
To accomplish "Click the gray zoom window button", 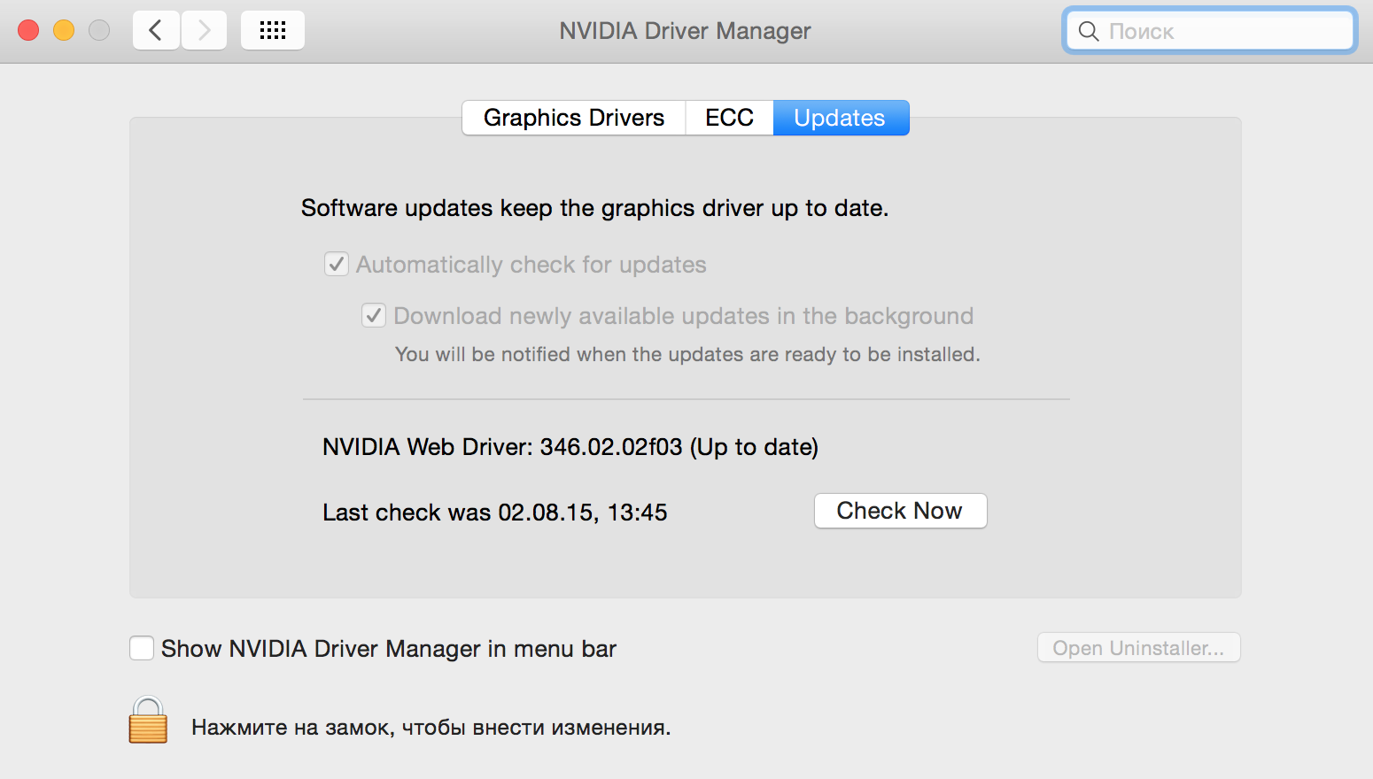I will pyautogui.click(x=99, y=31).
